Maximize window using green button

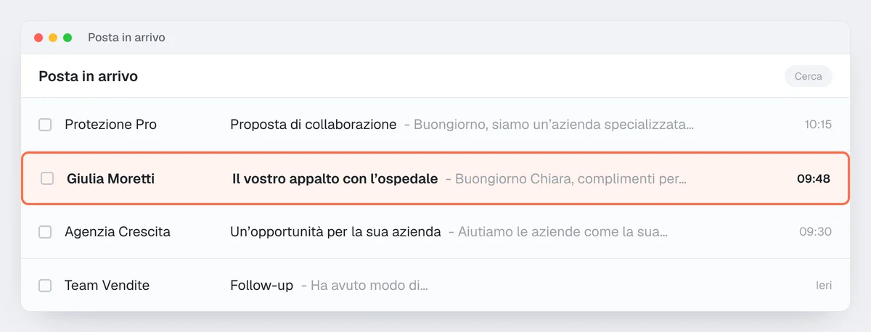[68, 38]
